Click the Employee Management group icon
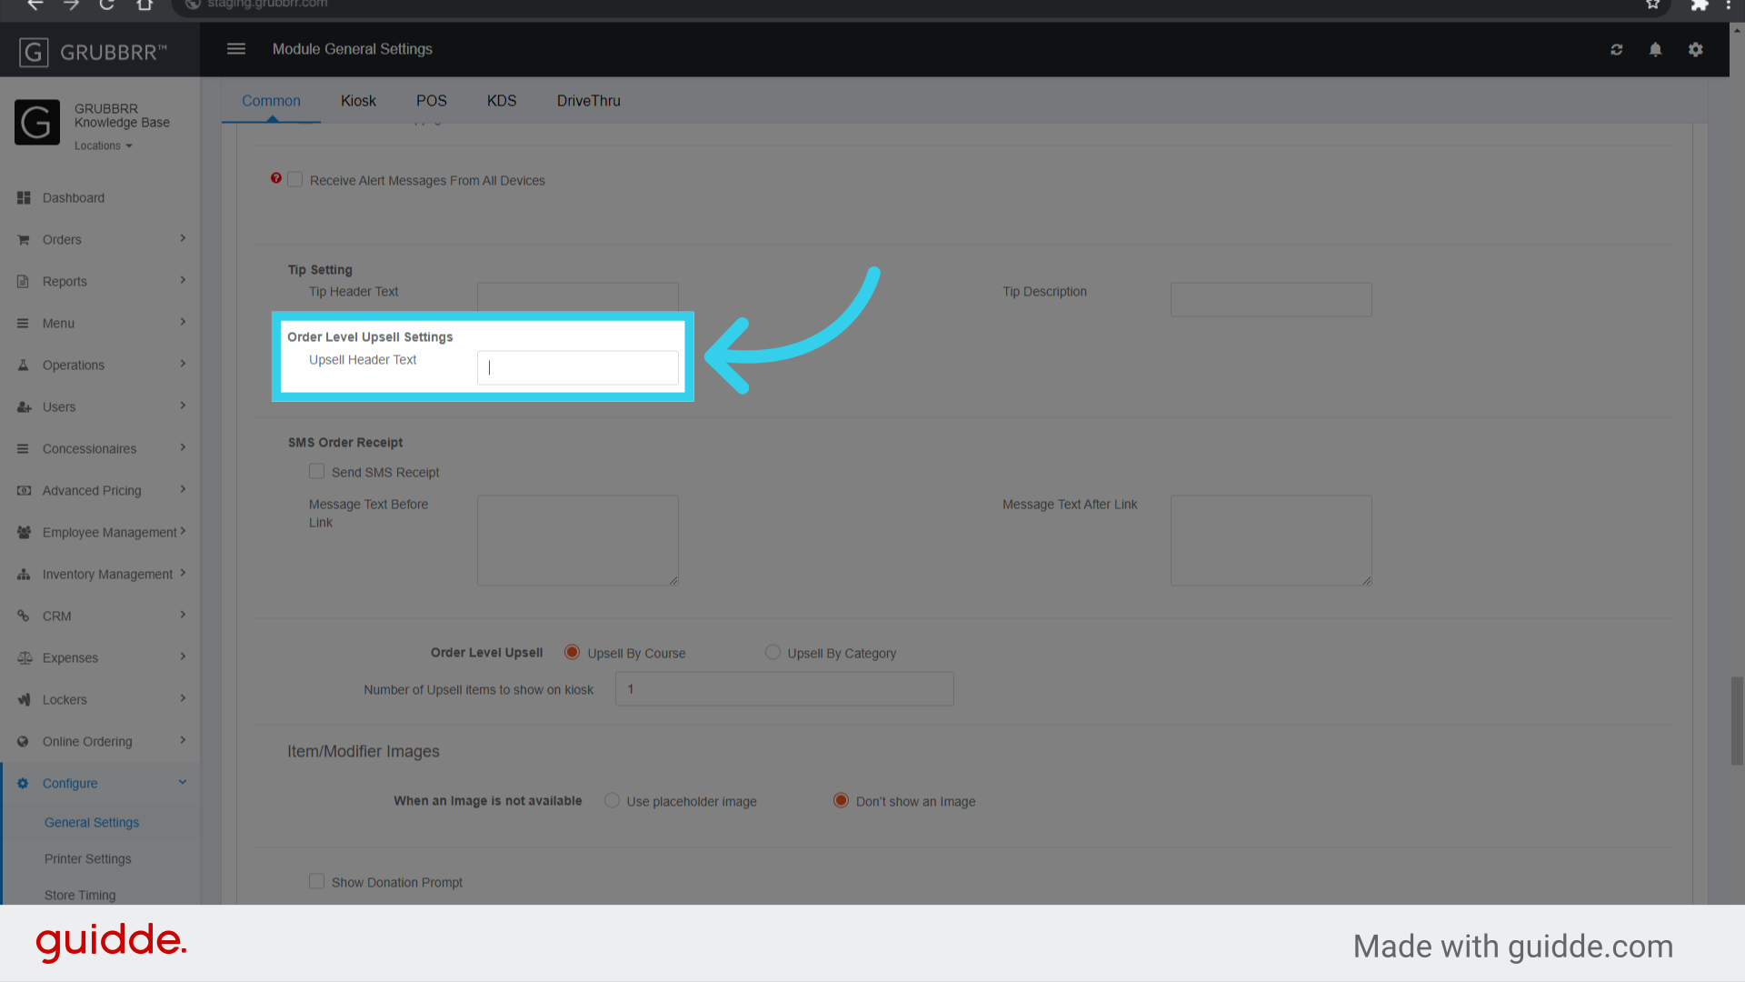 tap(24, 533)
